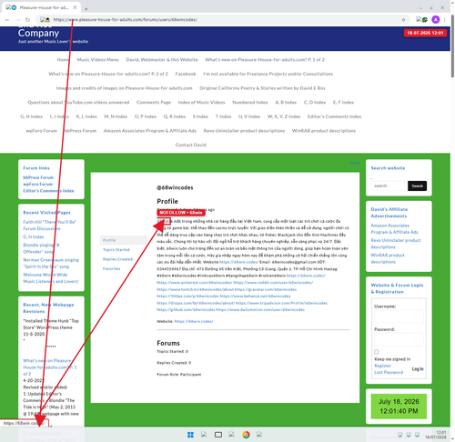Click the Username input field
The width and height of the screenshot is (455, 442).
tap(399, 316)
